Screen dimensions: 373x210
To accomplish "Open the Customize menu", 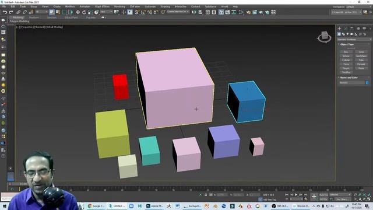I will pyautogui.click(x=150, y=6).
